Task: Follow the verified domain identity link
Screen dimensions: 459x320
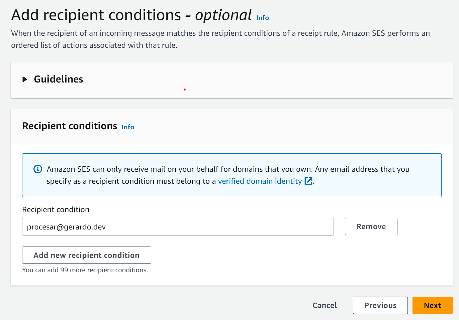Action: pos(260,181)
